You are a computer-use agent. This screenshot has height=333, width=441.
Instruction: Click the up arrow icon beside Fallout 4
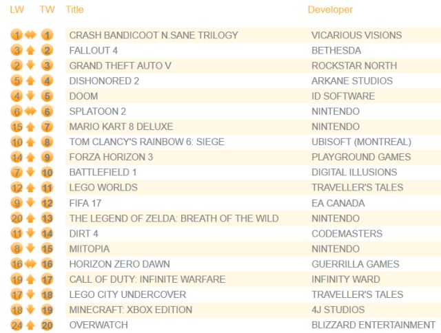tap(31, 50)
